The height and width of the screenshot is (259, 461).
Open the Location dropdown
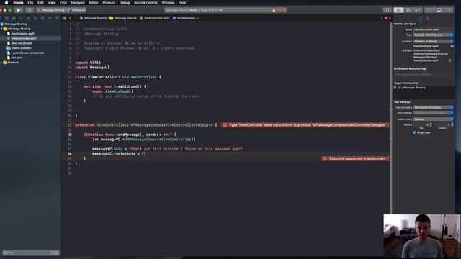pyautogui.click(x=434, y=42)
